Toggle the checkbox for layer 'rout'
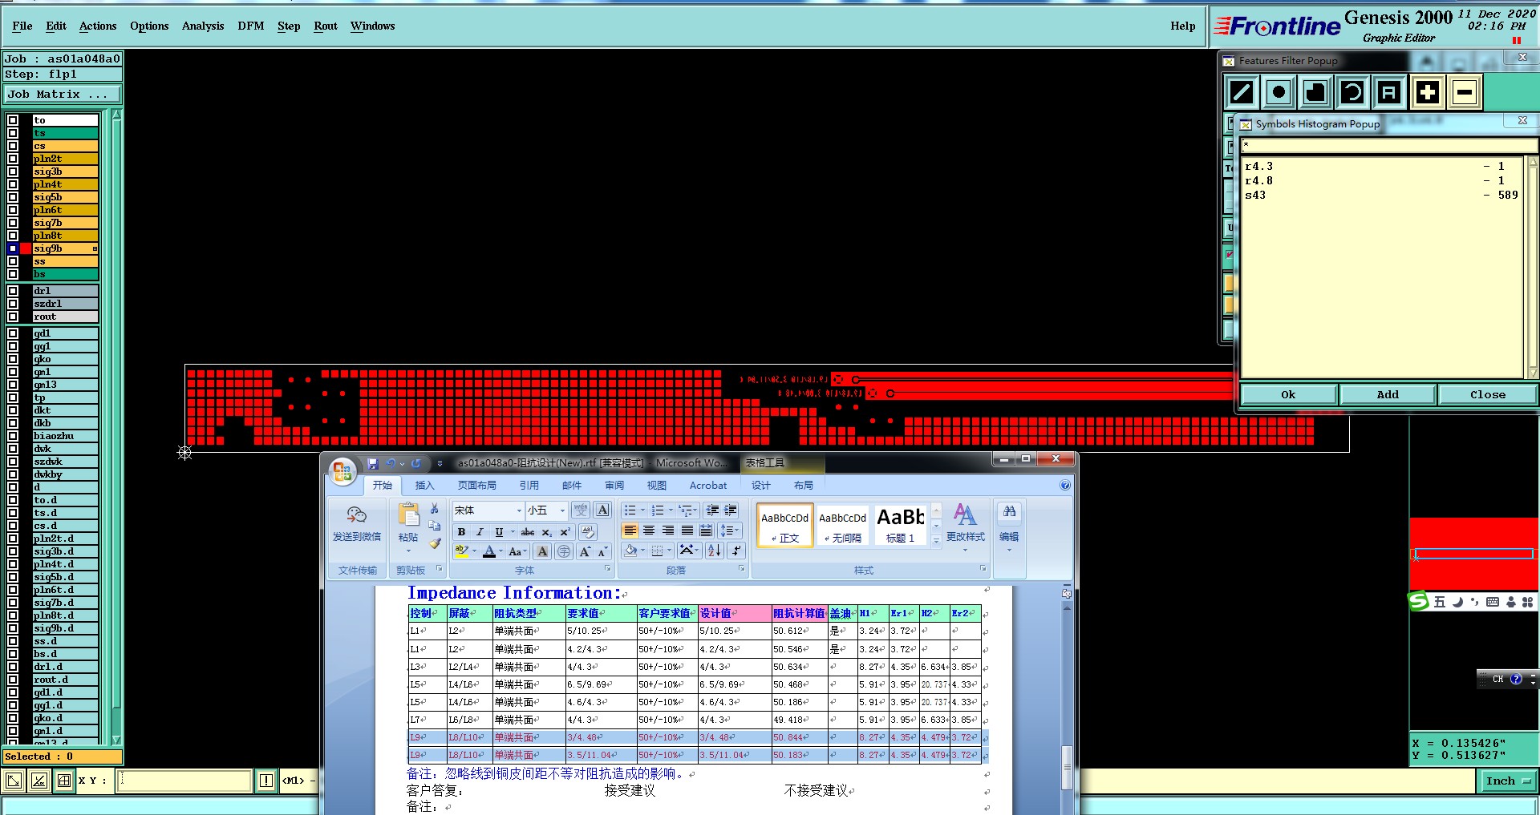 (x=13, y=317)
